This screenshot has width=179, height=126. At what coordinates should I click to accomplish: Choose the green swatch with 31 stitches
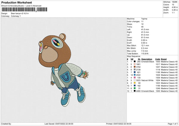135,88
